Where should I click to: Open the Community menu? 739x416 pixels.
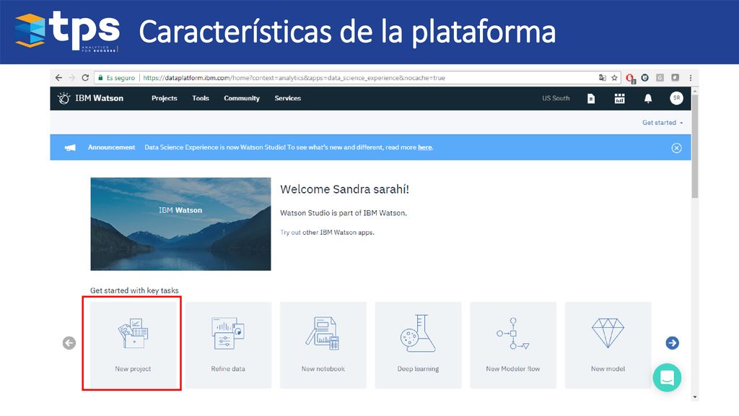coord(242,98)
